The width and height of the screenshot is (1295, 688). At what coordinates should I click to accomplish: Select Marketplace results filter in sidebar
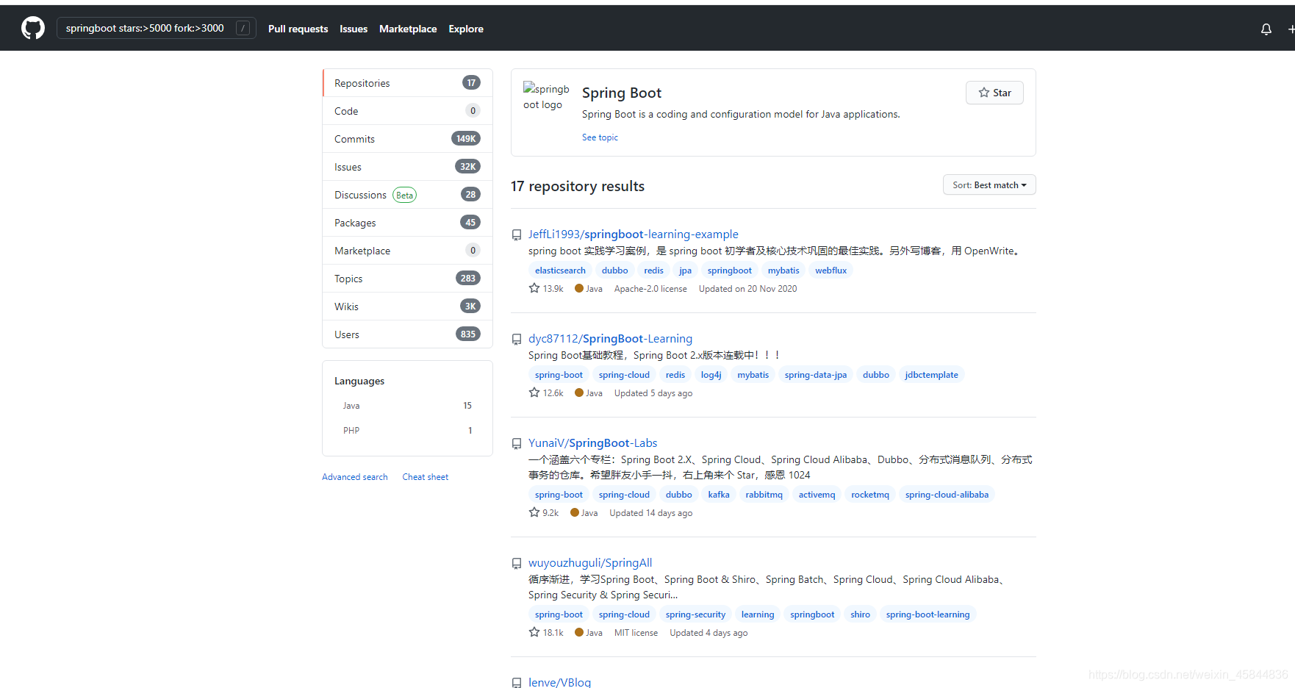coord(407,251)
